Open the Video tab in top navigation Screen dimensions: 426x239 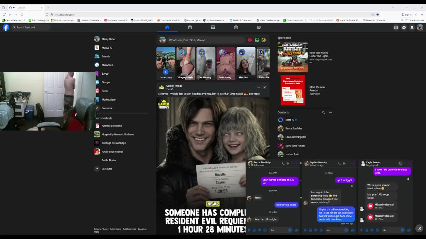point(190,28)
